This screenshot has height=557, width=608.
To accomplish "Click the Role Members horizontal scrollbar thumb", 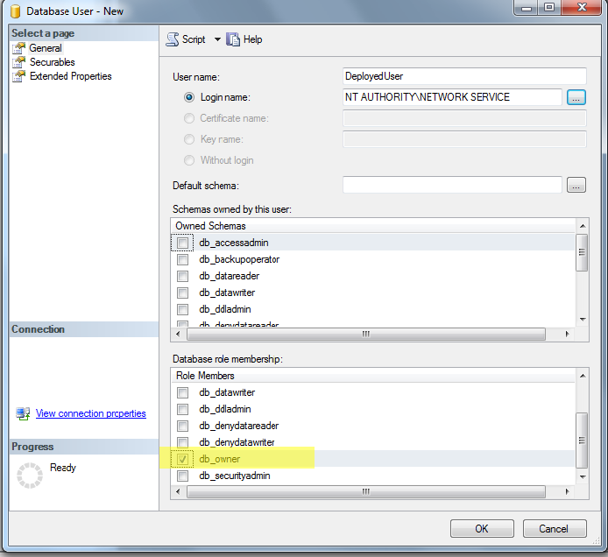I will pos(366,491).
